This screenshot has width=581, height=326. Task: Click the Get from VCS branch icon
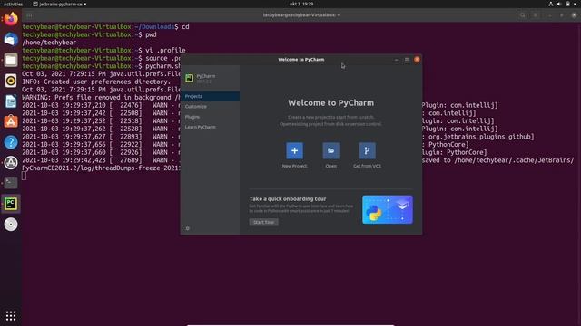(367, 151)
